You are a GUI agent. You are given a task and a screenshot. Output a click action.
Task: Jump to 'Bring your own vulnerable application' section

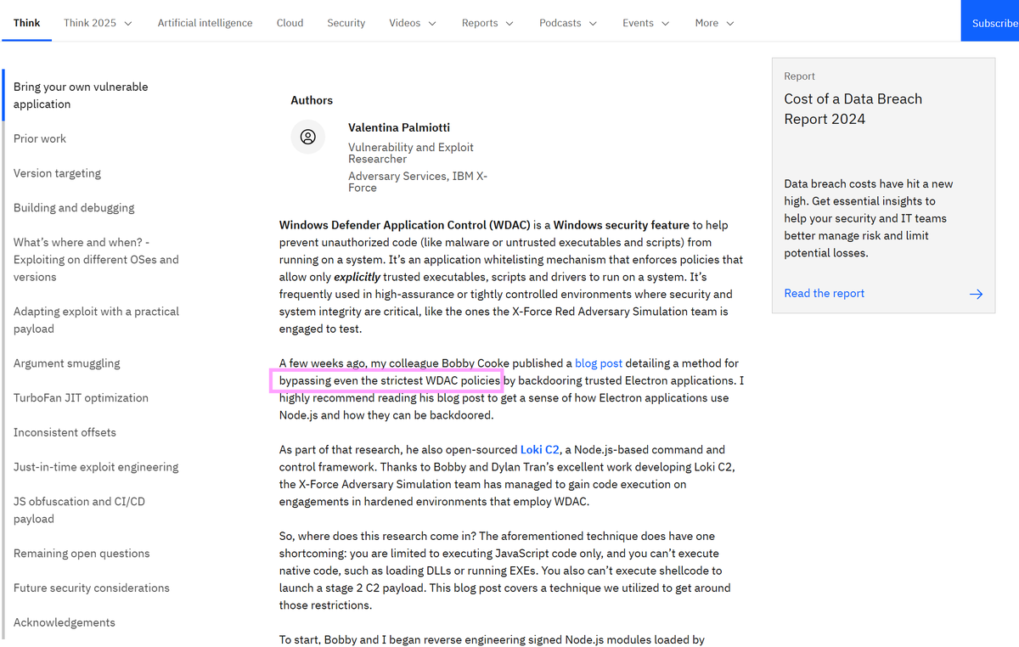click(x=81, y=95)
